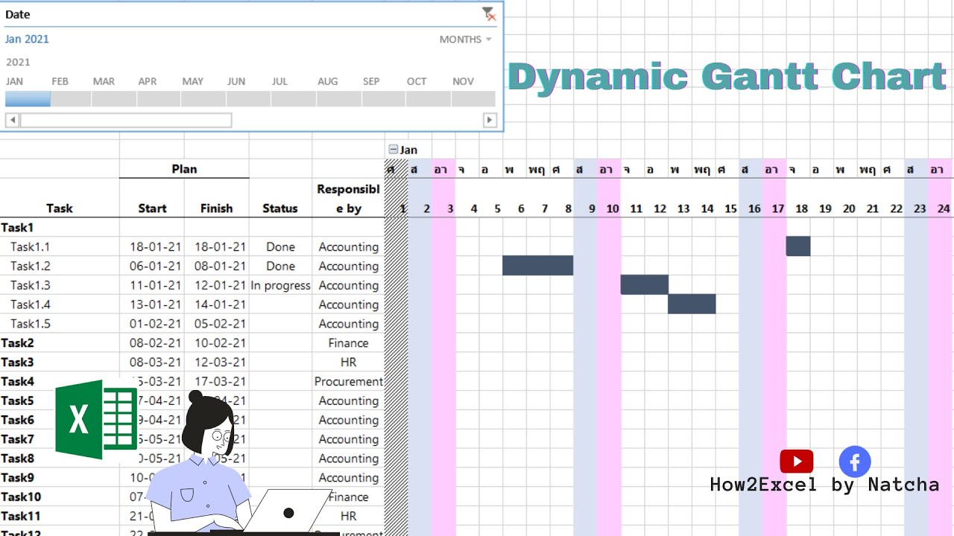Click the Responsible by column header
Viewport: 954px width, 536px height.
pyautogui.click(x=349, y=199)
